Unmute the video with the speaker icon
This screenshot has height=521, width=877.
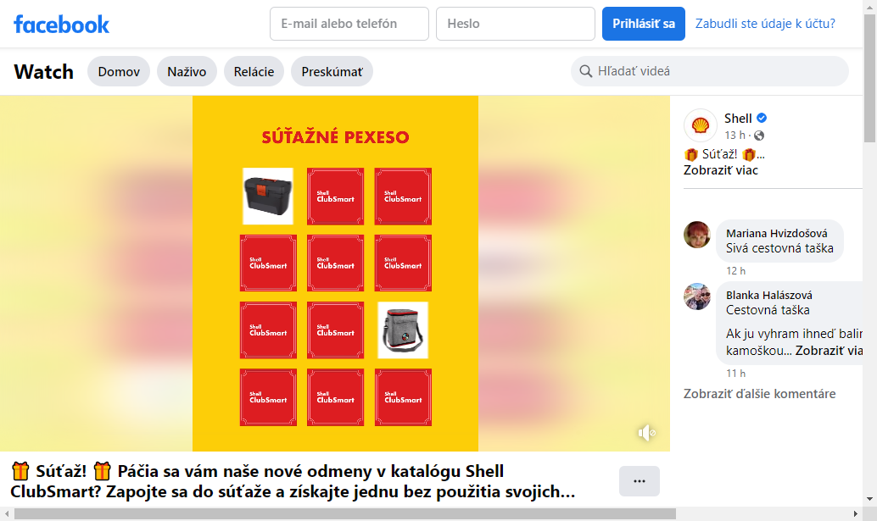click(646, 433)
